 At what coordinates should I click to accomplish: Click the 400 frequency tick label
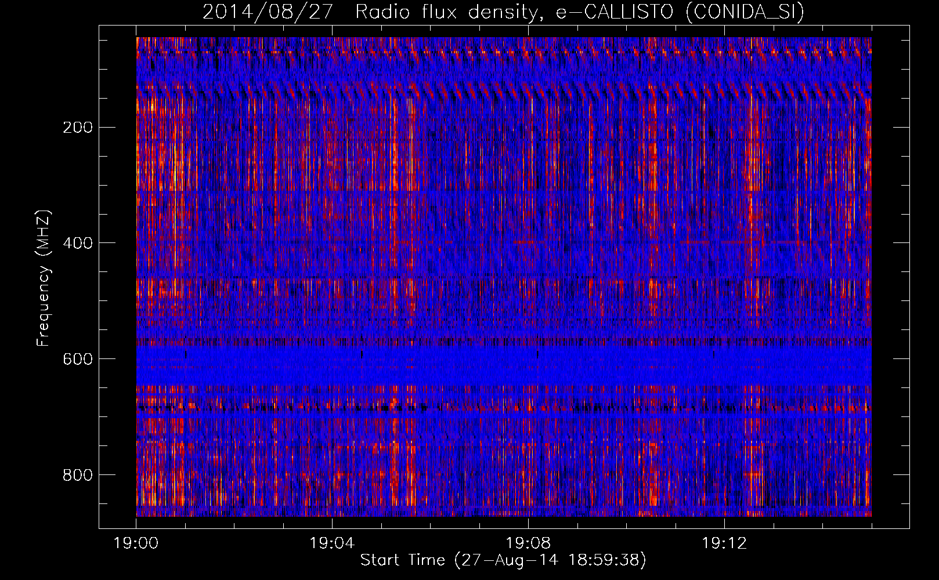(x=78, y=243)
